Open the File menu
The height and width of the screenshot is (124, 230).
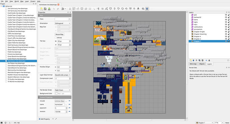point(2,1)
